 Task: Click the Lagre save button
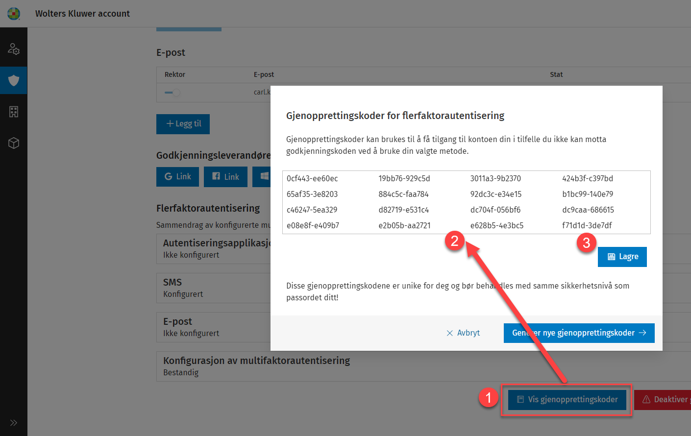[x=622, y=257]
